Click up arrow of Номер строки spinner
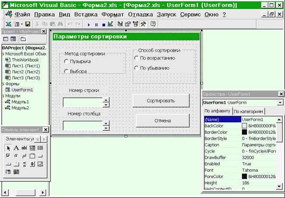Image resolution: width=285 pixels, height=198 pixels. (x=106, y=100)
